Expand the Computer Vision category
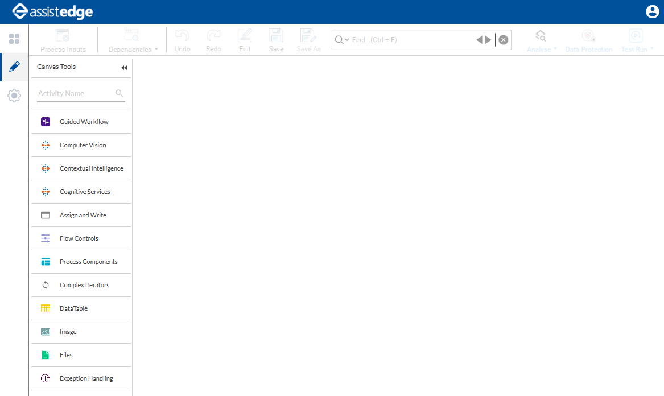 [81, 145]
